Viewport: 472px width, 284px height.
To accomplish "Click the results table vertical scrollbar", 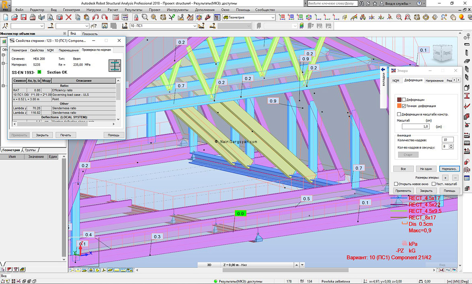I will [x=118, y=100].
